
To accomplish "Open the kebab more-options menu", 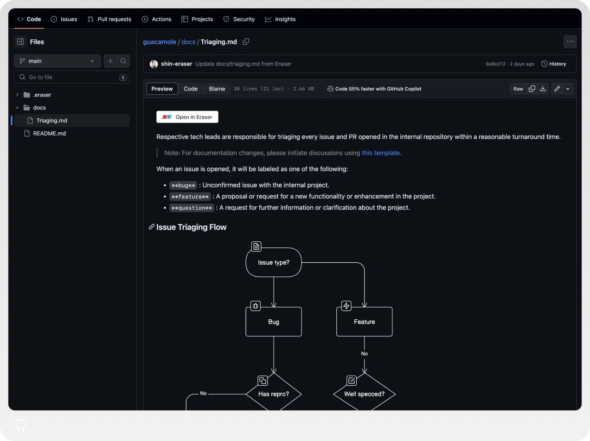I will click(x=570, y=42).
